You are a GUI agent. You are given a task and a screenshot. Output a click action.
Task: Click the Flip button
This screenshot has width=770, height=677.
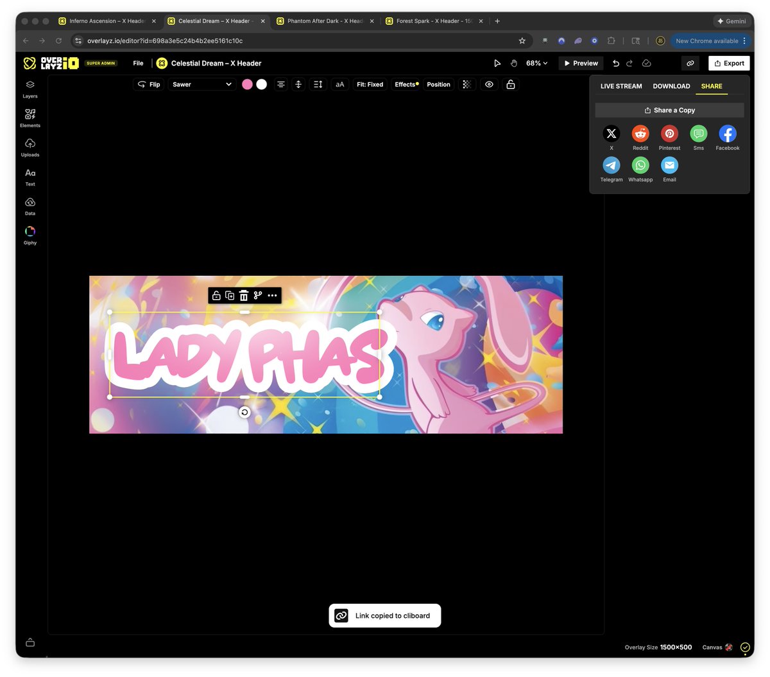(x=149, y=85)
